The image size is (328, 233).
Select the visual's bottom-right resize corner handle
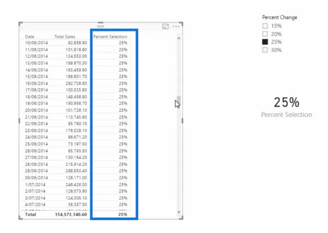pos(182,218)
